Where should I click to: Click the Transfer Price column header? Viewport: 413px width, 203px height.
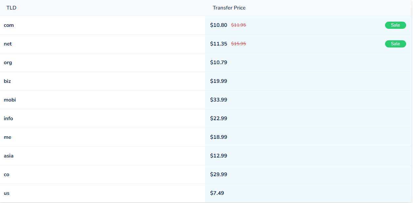coord(229,8)
